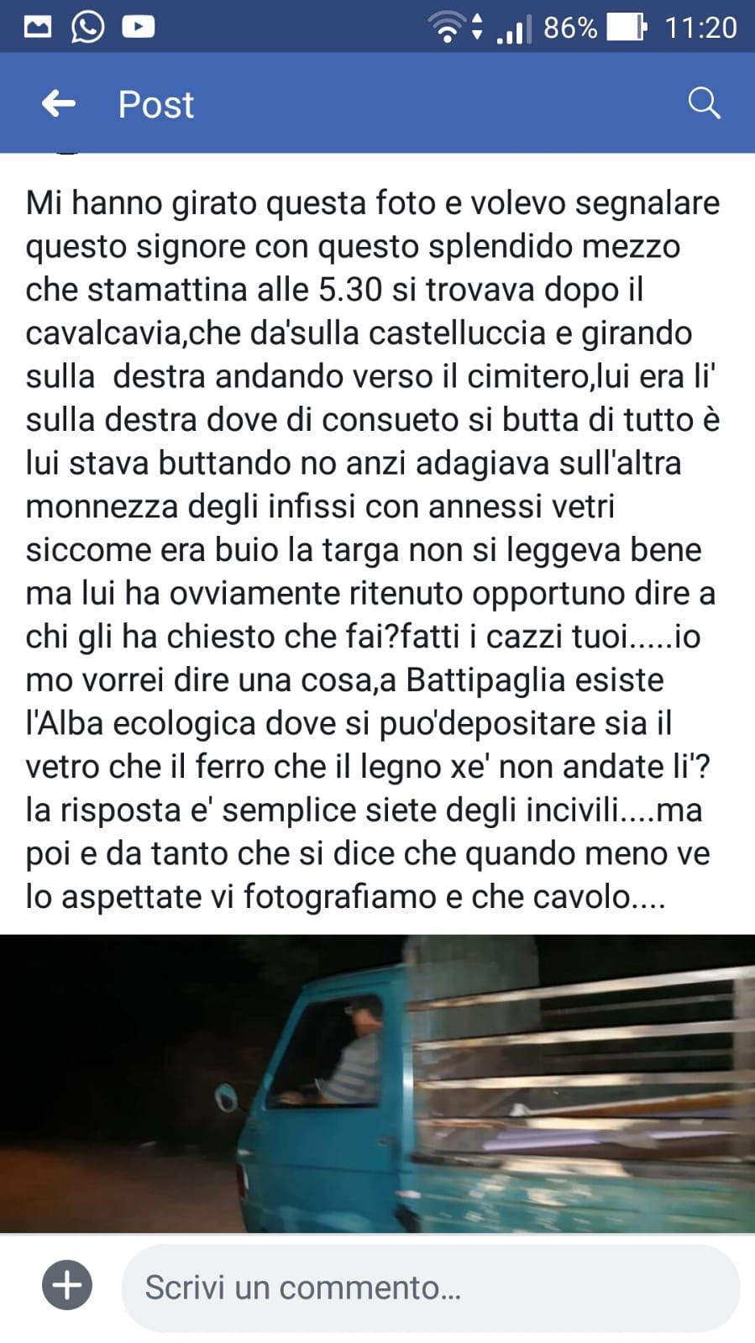Open search with the magnifier icon
Viewport: 755px width, 1343px height.
[704, 103]
